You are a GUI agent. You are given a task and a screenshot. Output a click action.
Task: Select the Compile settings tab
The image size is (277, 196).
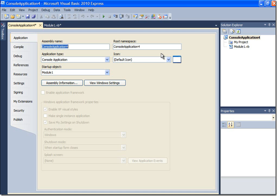click(18, 47)
